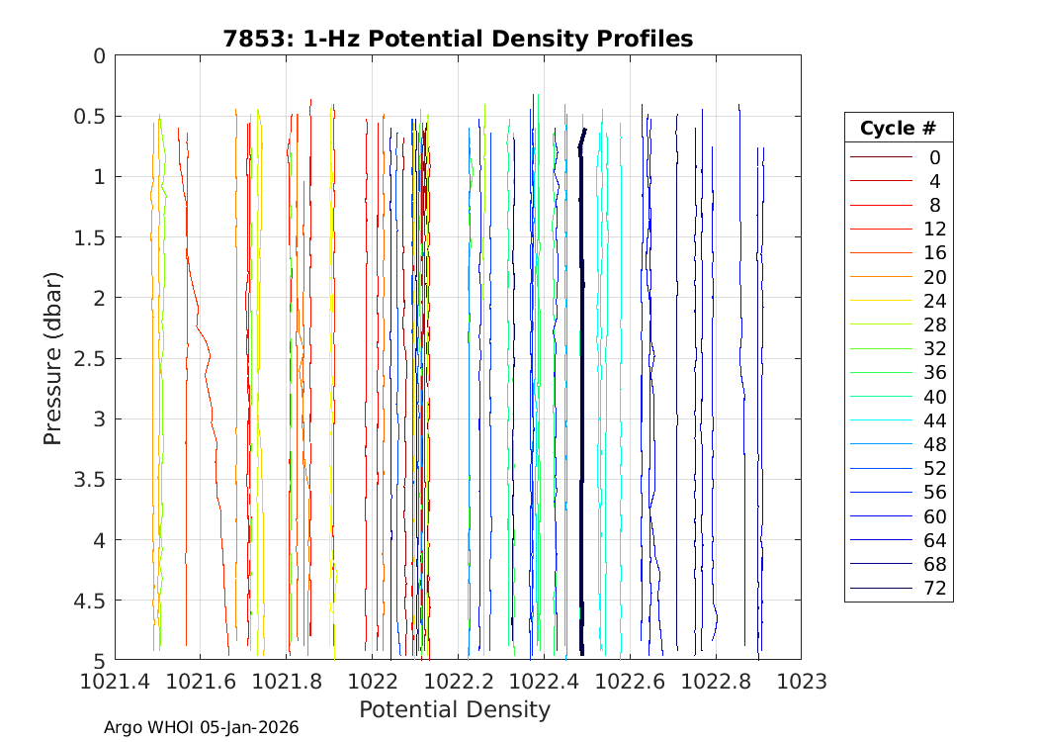Viewport: 1038px width, 742px height.
Task: Click the x-axis tick label 1021.4
Action: pos(116,682)
